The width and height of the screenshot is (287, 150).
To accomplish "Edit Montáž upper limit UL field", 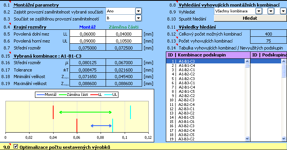I will (x=88, y=41).
